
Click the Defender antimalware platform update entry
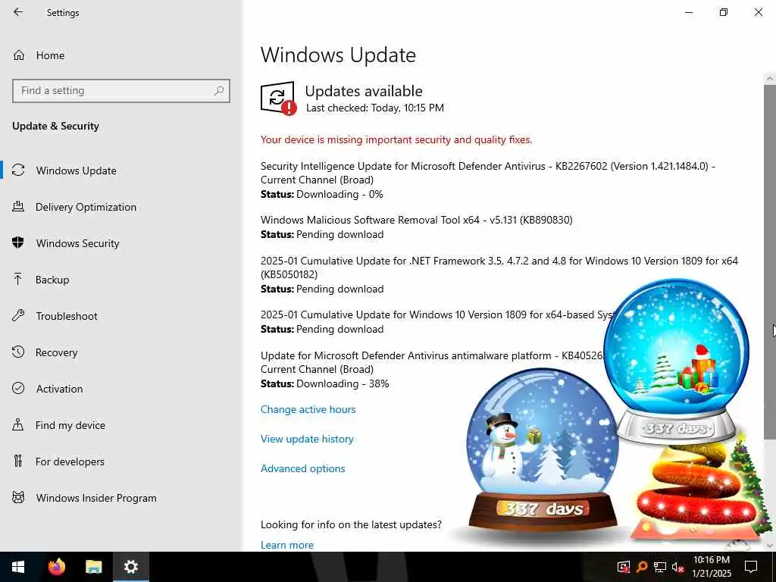point(432,362)
